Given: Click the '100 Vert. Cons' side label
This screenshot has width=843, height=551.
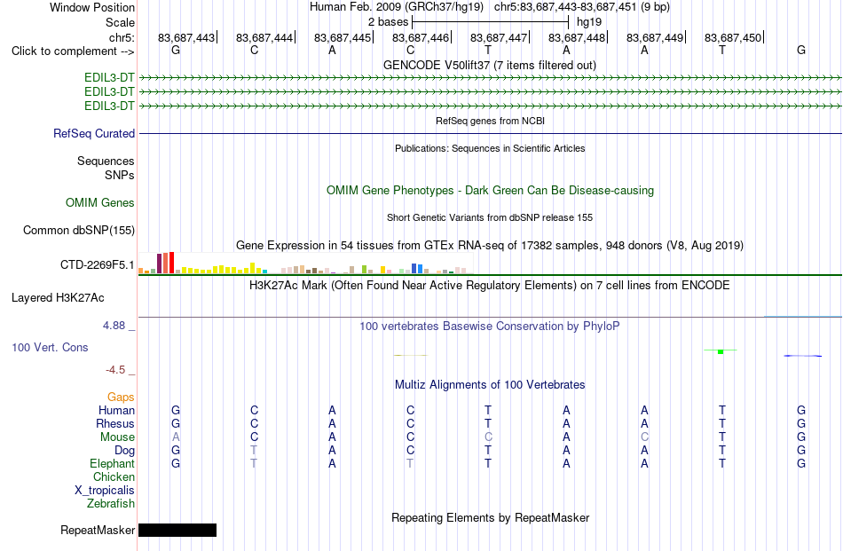Looking at the screenshot, I should 50,347.
